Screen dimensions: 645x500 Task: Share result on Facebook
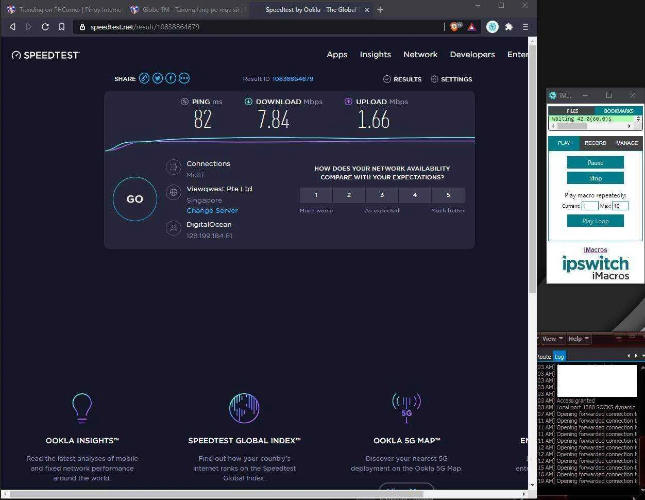[x=171, y=78]
